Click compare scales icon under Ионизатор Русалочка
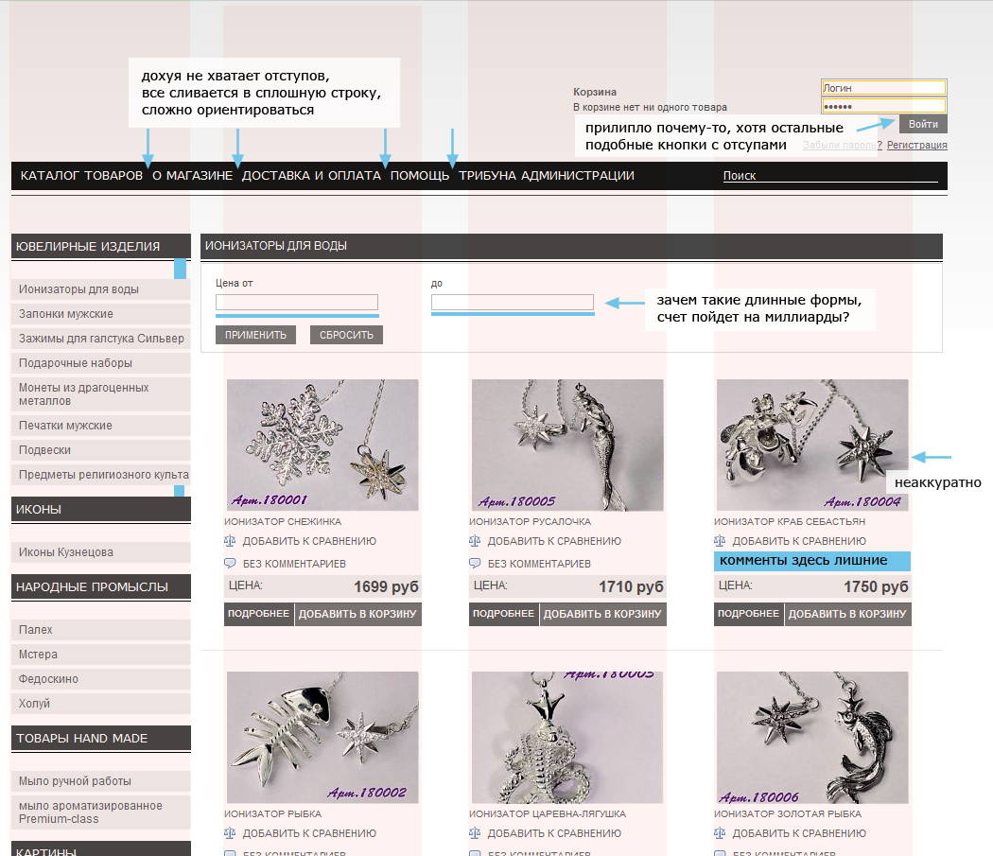This screenshot has width=993, height=856. pos(475,541)
